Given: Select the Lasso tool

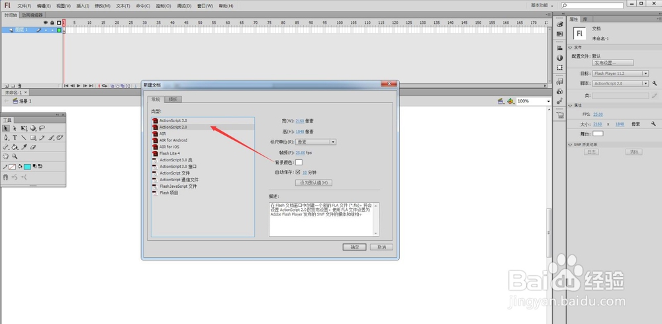Looking at the screenshot, I should pos(42,128).
